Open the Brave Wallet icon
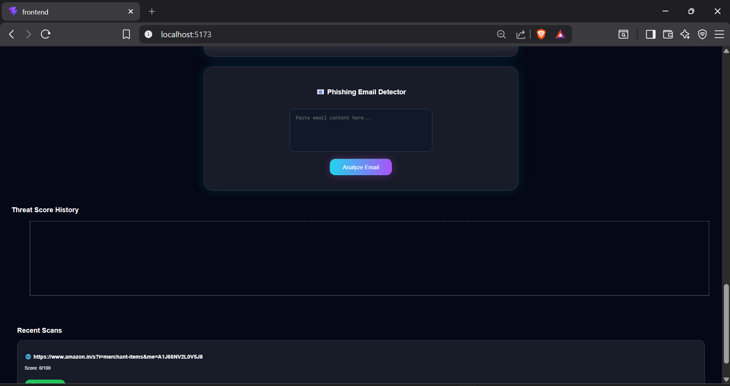730x386 pixels. pyautogui.click(x=668, y=34)
